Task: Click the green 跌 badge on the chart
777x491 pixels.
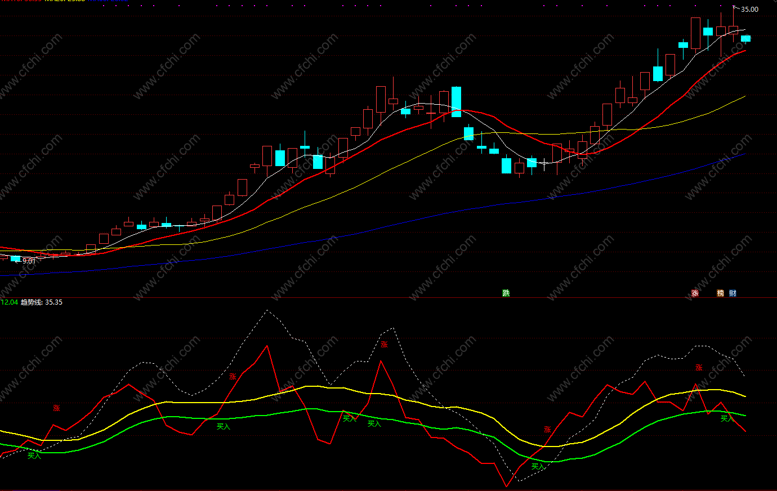Action: [506, 293]
